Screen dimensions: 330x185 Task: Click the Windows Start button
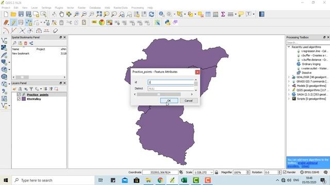[x=6, y=180]
